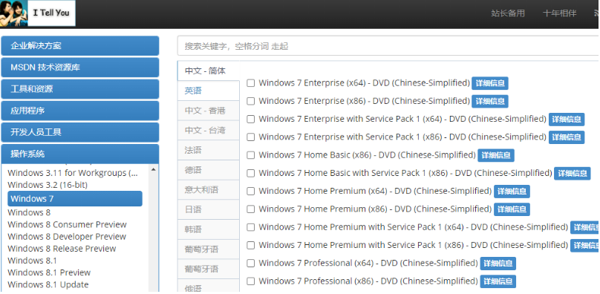
Task: Open the 站长备用 link in header
Action: tap(508, 13)
